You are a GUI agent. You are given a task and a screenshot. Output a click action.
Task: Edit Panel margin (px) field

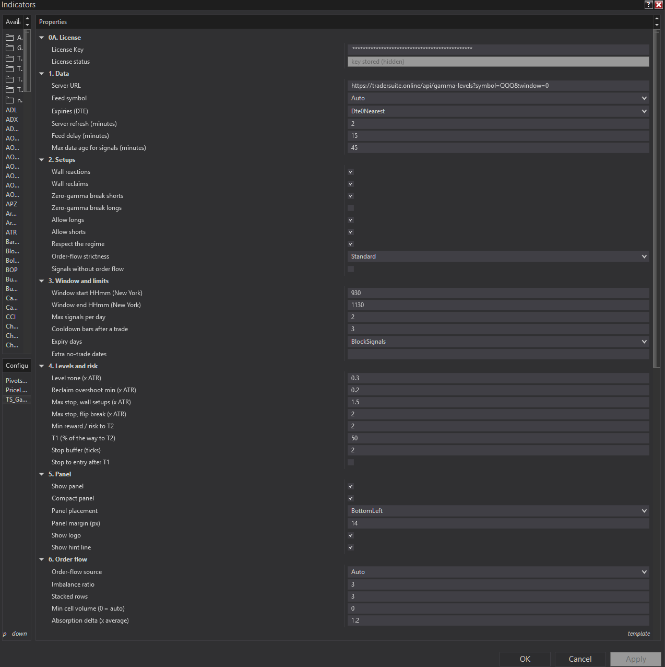click(498, 523)
